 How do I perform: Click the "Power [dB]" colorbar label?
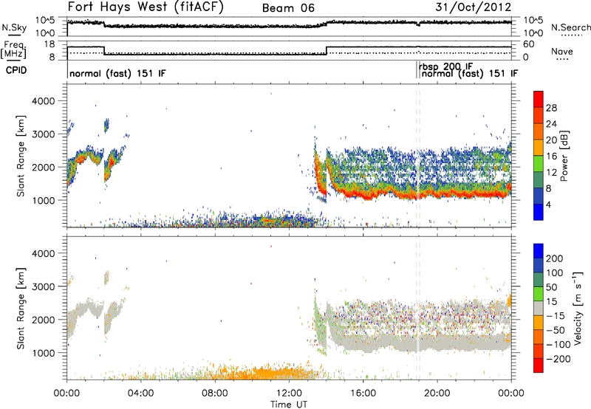[564, 156]
